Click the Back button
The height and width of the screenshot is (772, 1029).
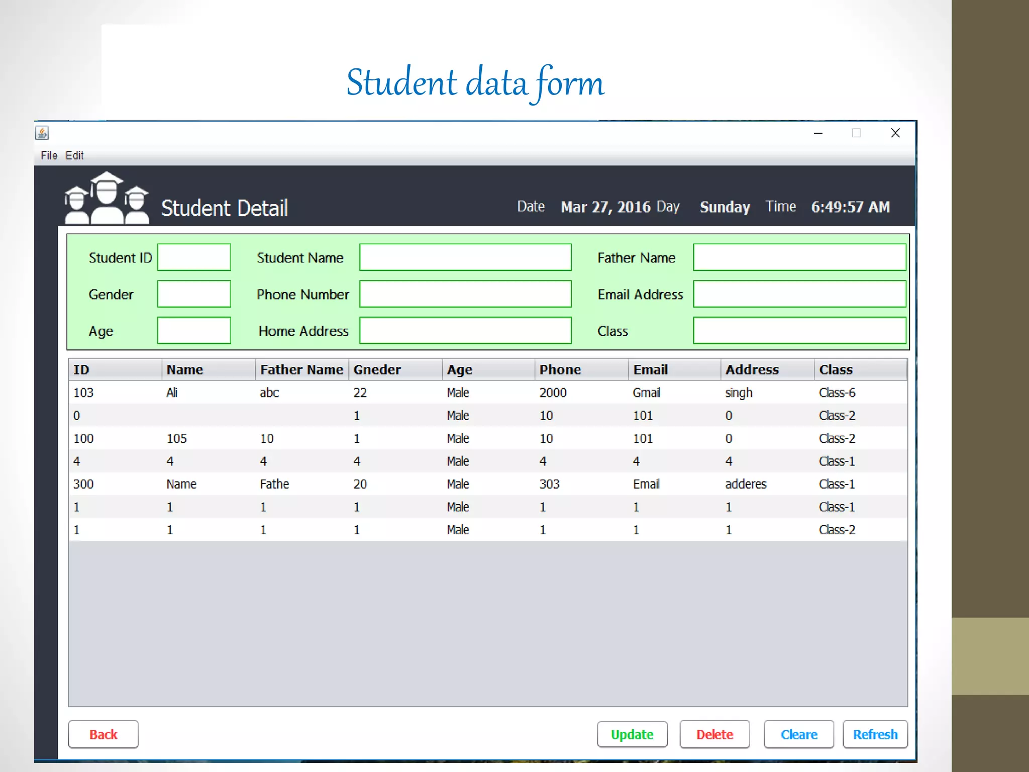point(103,734)
